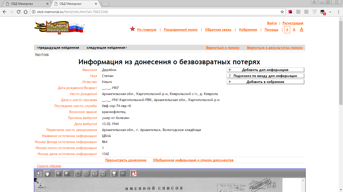
Task: Open the calendar grid extension icon
Action: (x=314, y=12)
